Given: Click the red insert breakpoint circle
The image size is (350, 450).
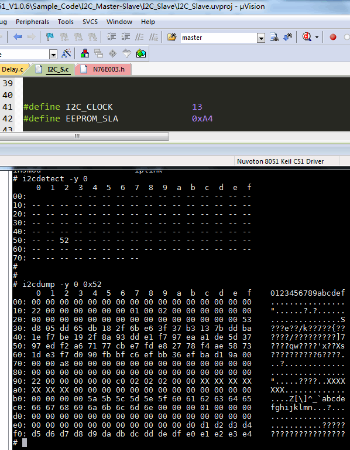Looking at the screenshot, I should [333, 37].
